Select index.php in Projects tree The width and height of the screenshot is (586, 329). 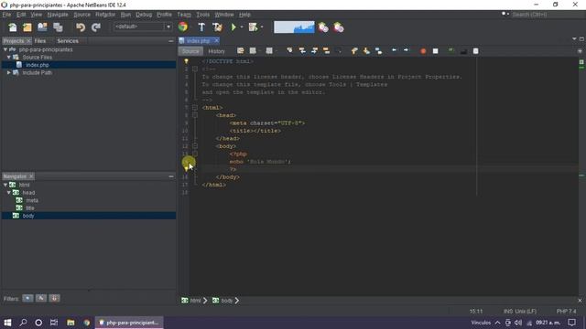tap(38, 65)
